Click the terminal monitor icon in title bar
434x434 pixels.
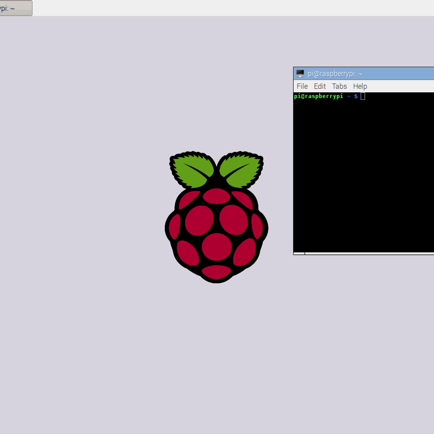coord(300,74)
